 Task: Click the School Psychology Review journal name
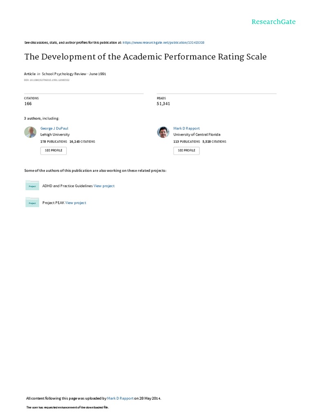coord(60,74)
